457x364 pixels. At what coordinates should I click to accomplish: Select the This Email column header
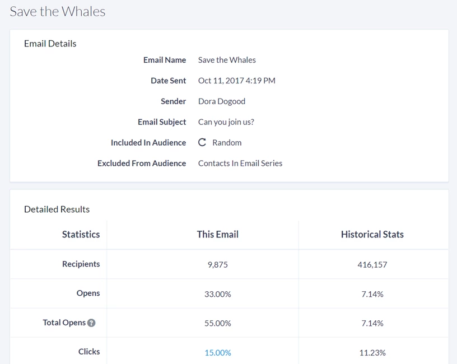point(217,234)
